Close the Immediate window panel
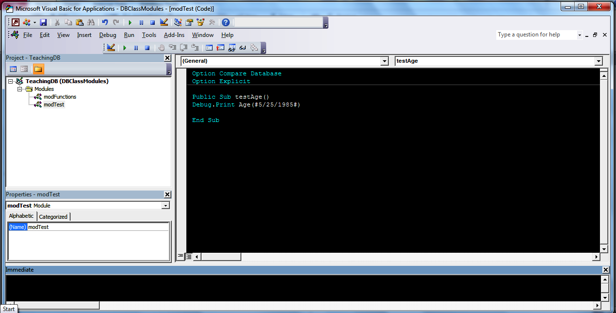The width and height of the screenshot is (616, 313). pyautogui.click(x=605, y=270)
